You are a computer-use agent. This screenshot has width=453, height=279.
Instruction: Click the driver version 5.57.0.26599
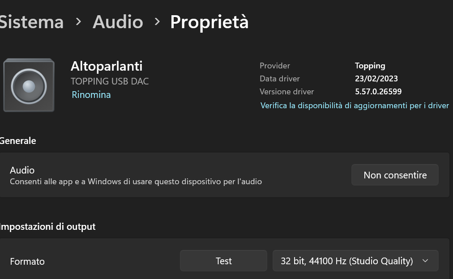(378, 92)
